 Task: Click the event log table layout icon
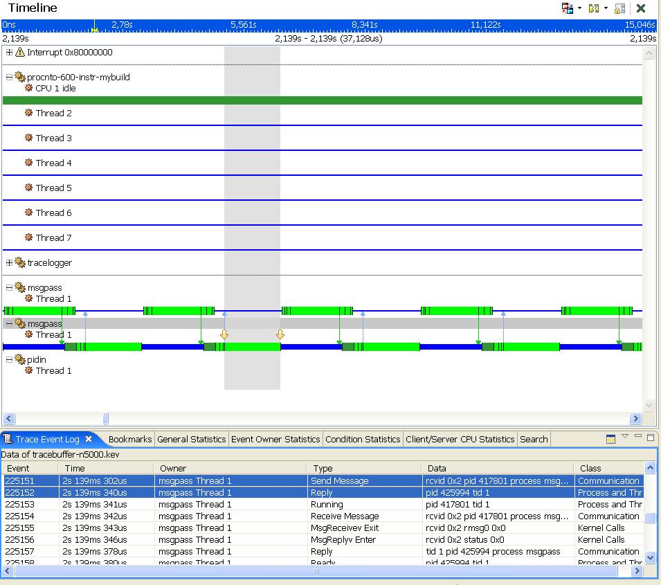pos(610,439)
